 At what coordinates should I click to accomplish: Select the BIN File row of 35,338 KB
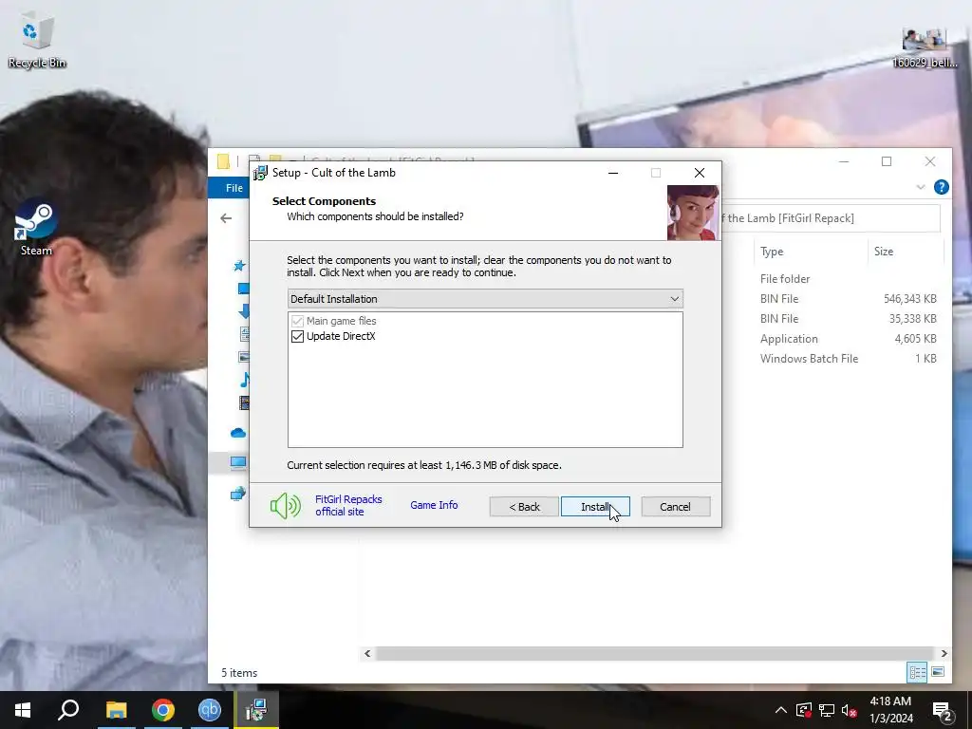(x=848, y=319)
